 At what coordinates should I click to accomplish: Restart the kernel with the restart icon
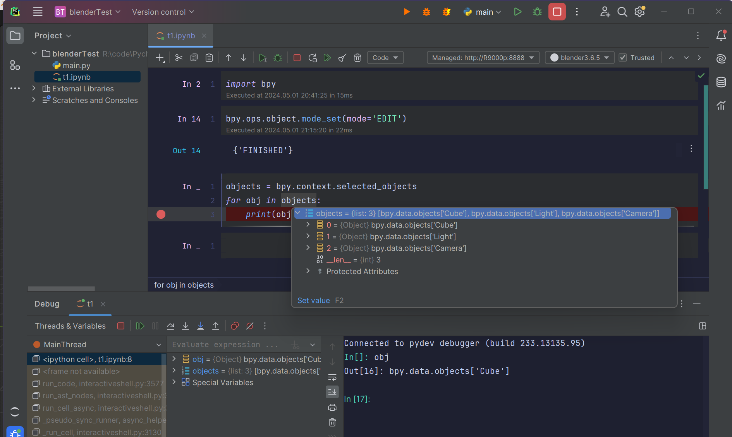313,57
